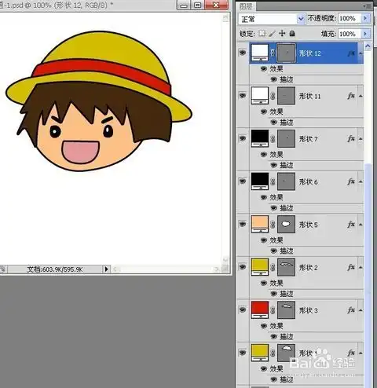Hide the red 形状 3 layer
The image size is (377, 388).
click(x=243, y=309)
